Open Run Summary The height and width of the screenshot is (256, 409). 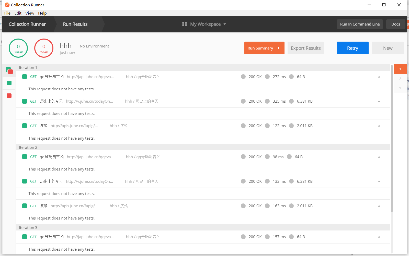(x=264, y=48)
